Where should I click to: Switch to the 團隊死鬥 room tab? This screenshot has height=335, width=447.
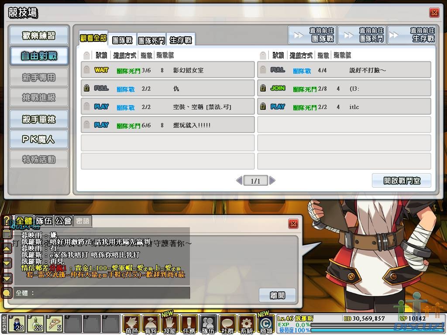(151, 40)
